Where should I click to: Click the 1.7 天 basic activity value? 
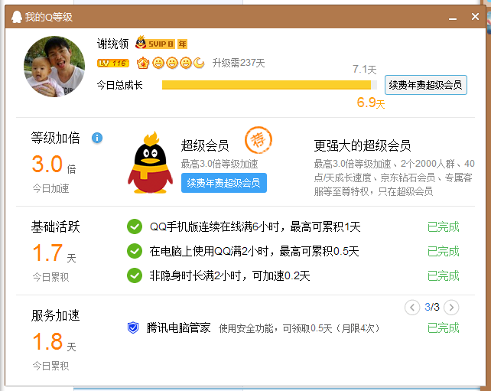(54, 253)
